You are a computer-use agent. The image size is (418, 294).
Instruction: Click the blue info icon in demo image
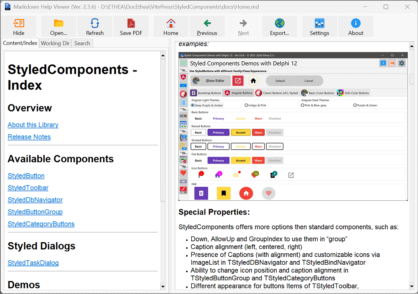(x=383, y=63)
